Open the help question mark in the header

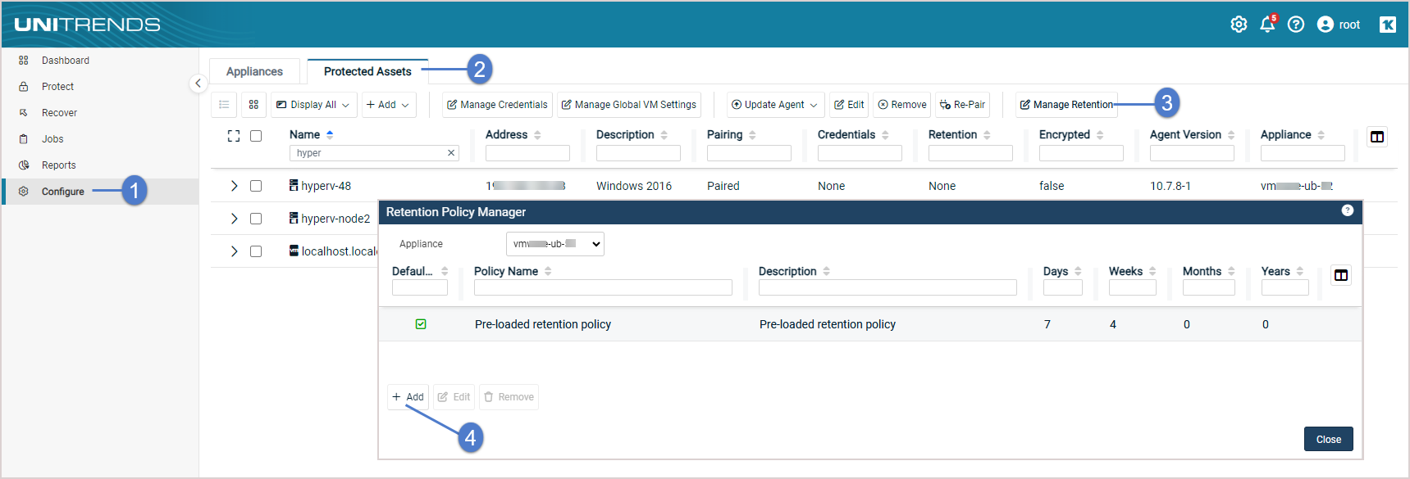coord(1296,25)
